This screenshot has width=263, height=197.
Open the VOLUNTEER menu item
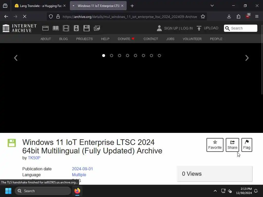click(x=192, y=39)
